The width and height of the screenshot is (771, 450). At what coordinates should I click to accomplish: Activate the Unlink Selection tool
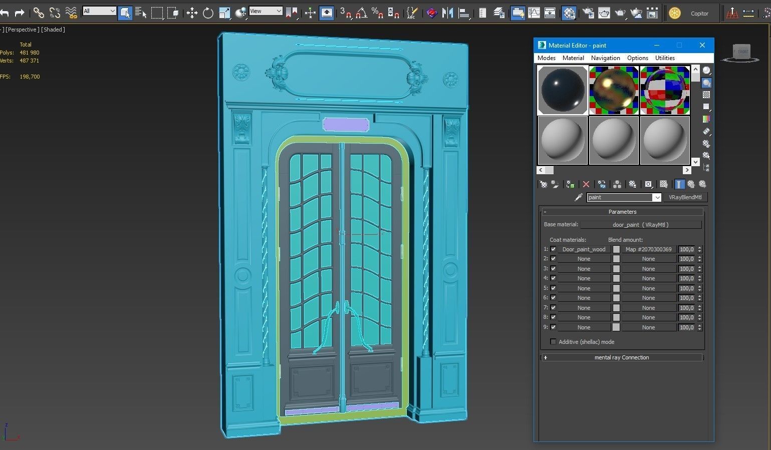[x=55, y=13]
